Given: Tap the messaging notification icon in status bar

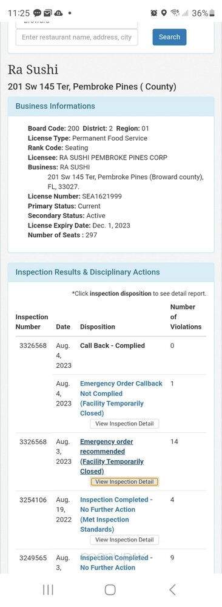Looking at the screenshot, I should pyautogui.click(x=37, y=13).
